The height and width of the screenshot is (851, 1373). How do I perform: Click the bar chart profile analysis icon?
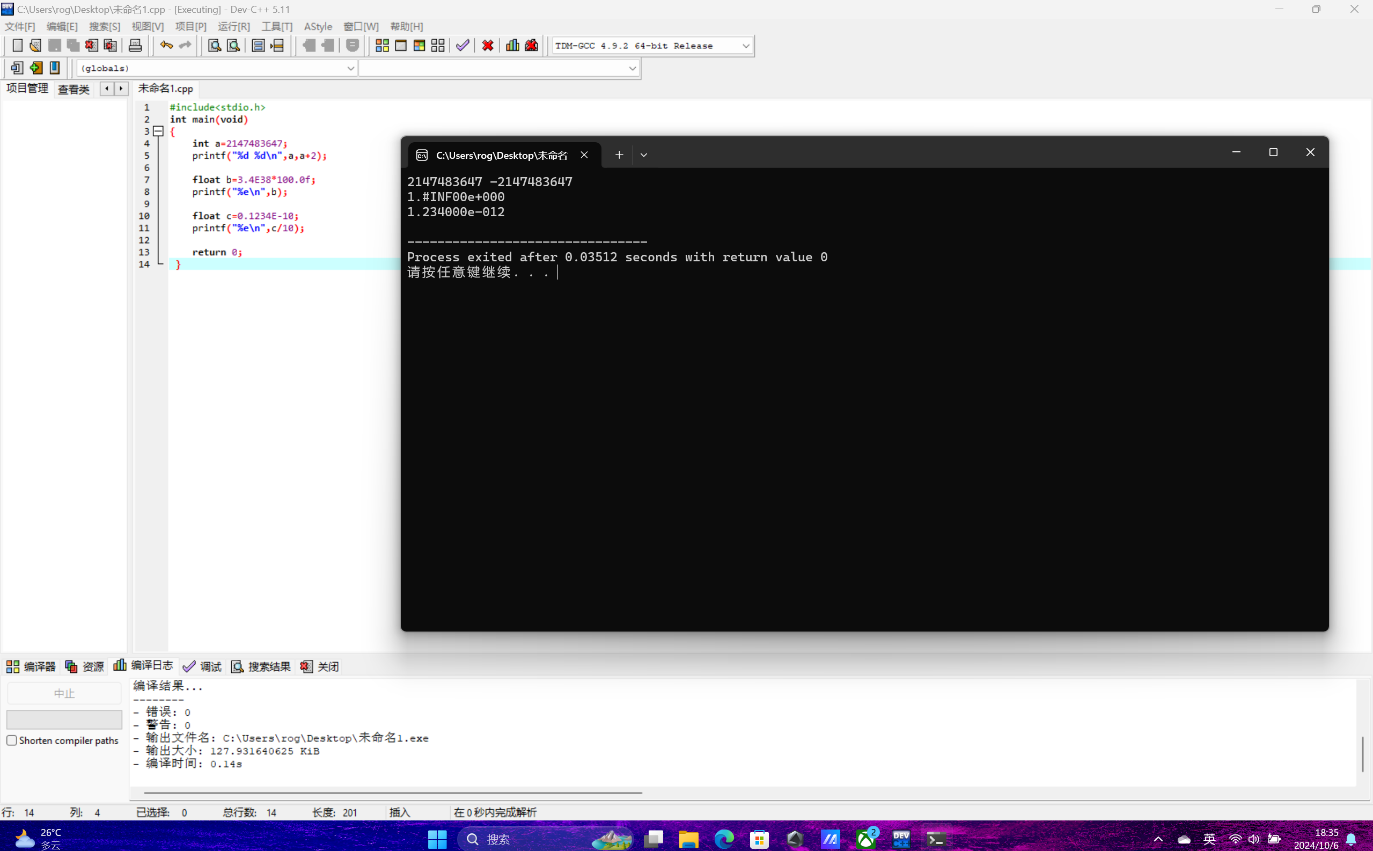512,46
